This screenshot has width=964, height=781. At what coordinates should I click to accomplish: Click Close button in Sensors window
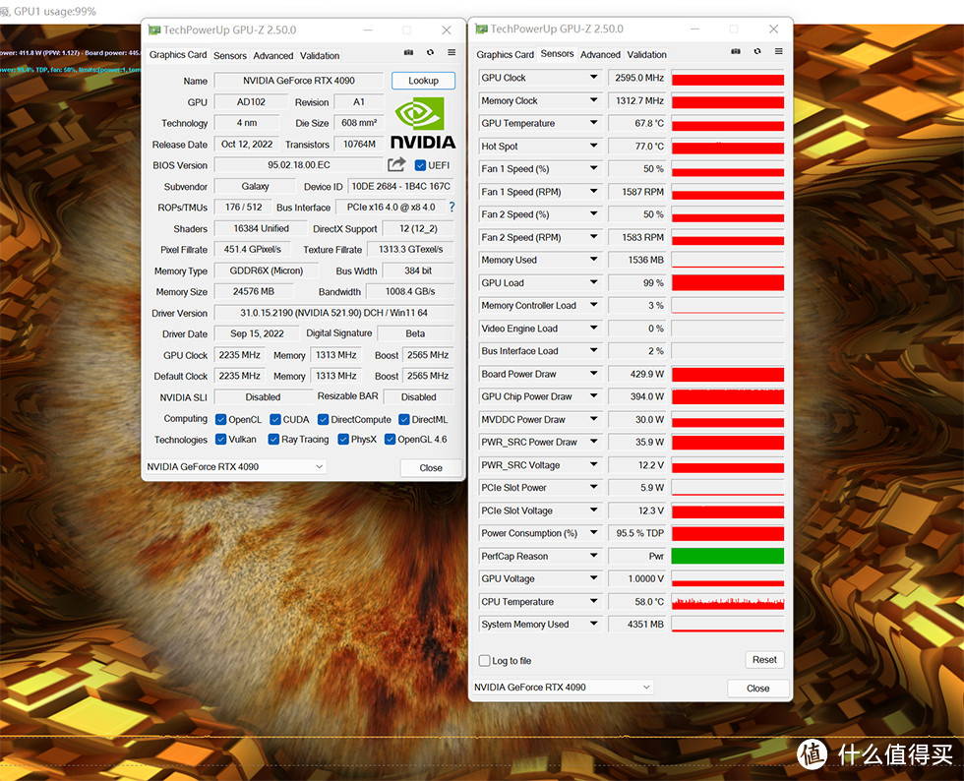click(x=757, y=689)
